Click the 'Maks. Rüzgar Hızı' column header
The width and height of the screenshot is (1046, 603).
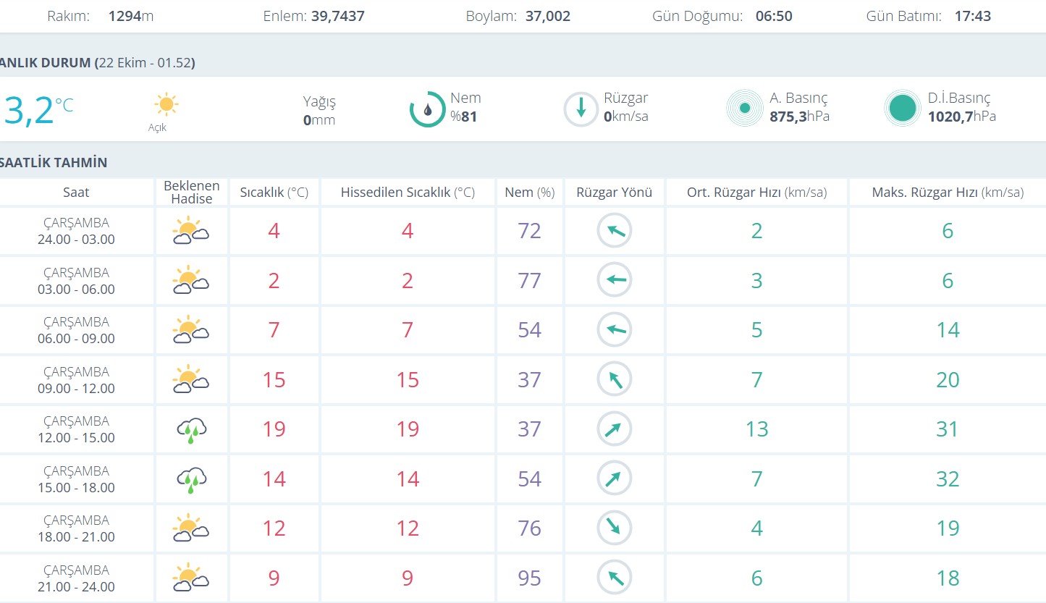click(947, 193)
